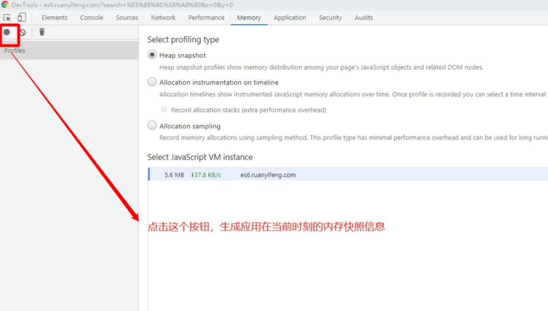This screenshot has height=311, width=548.
Task: Open the Console tab
Action: (x=91, y=18)
